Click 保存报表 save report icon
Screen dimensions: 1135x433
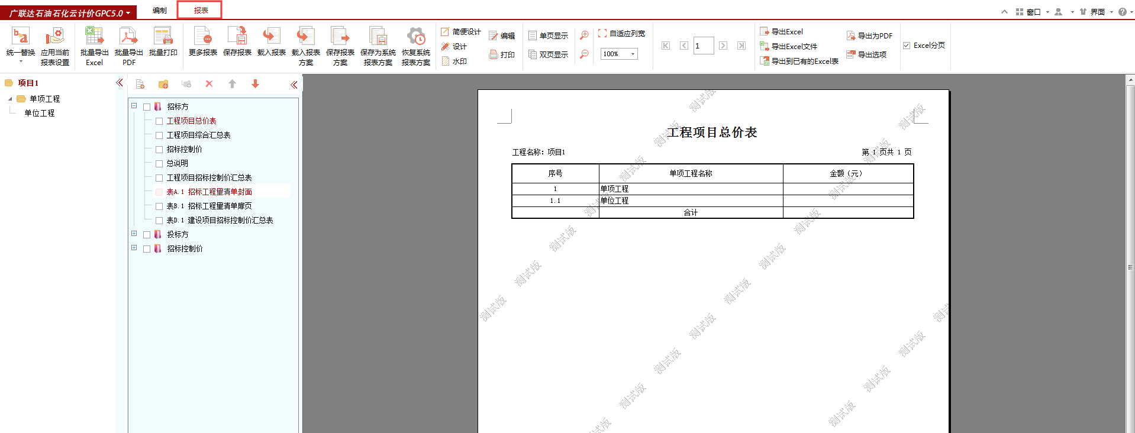pyautogui.click(x=237, y=37)
